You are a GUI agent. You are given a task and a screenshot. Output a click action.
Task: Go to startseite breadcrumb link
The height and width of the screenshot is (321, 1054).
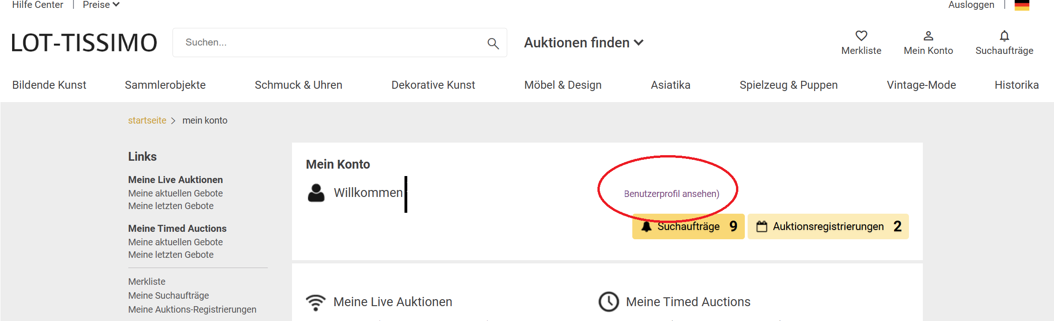coord(147,120)
